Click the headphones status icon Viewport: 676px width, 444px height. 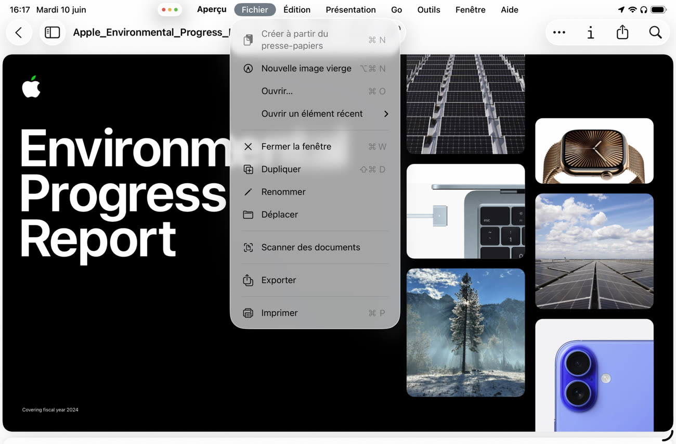click(644, 9)
